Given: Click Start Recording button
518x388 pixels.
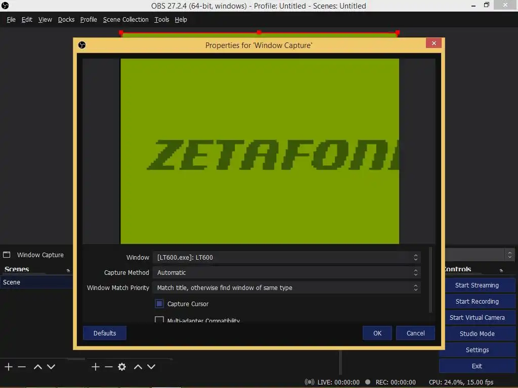Looking at the screenshot, I should point(477,301).
